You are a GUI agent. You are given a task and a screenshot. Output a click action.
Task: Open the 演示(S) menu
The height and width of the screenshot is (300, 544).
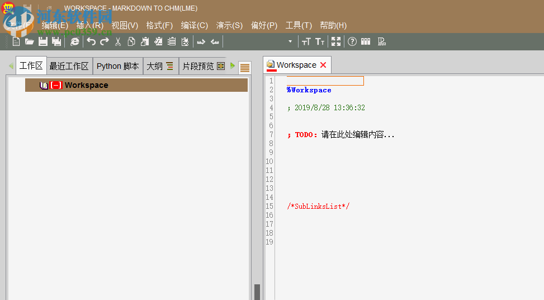(x=229, y=25)
